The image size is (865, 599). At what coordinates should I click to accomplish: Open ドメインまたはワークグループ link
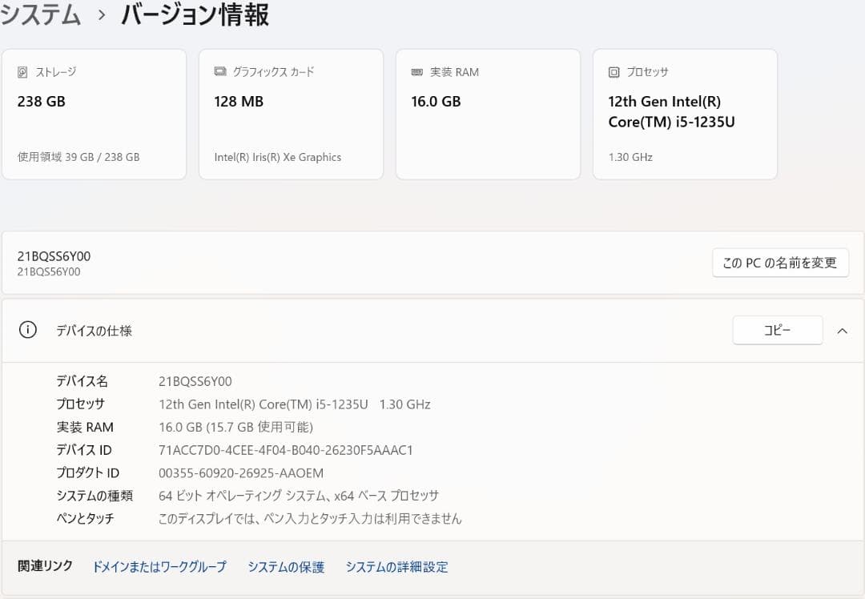(x=159, y=566)
